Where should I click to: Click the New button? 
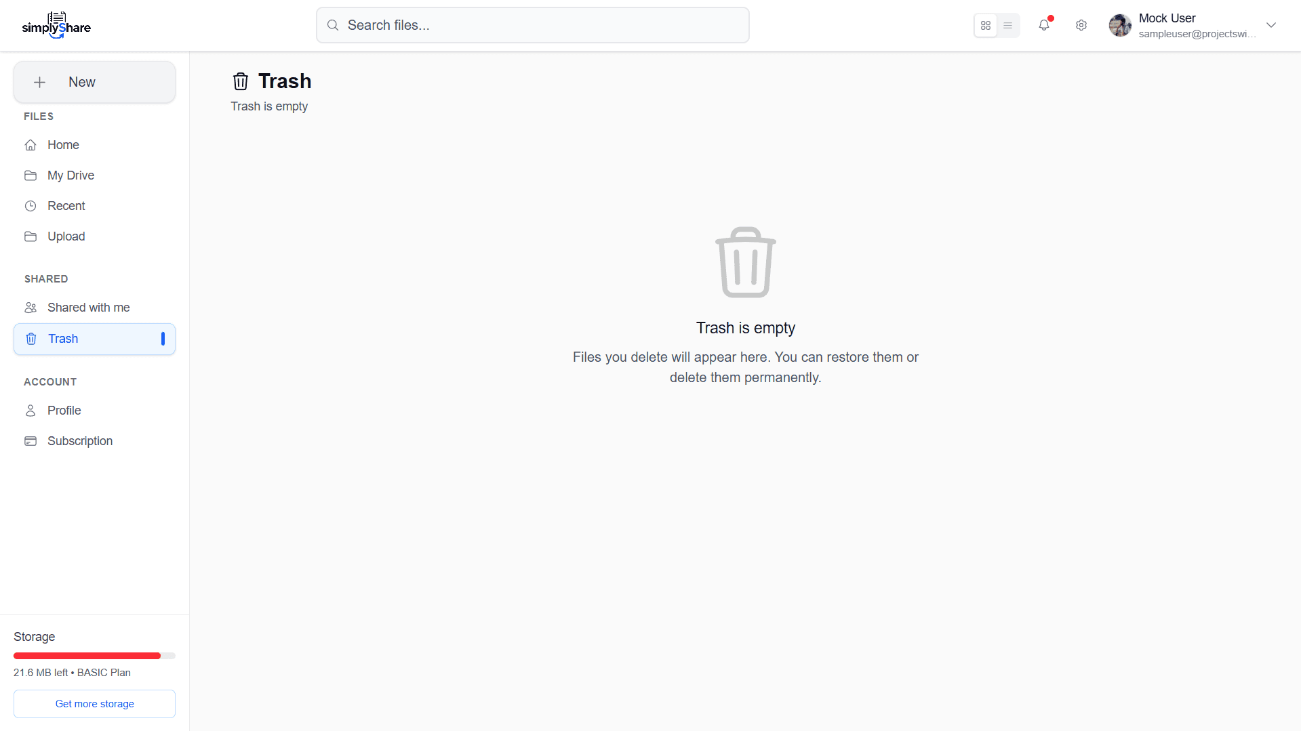tap(94, 82)
